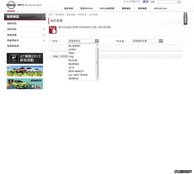Select 370Z from the model list

point(82,57)
